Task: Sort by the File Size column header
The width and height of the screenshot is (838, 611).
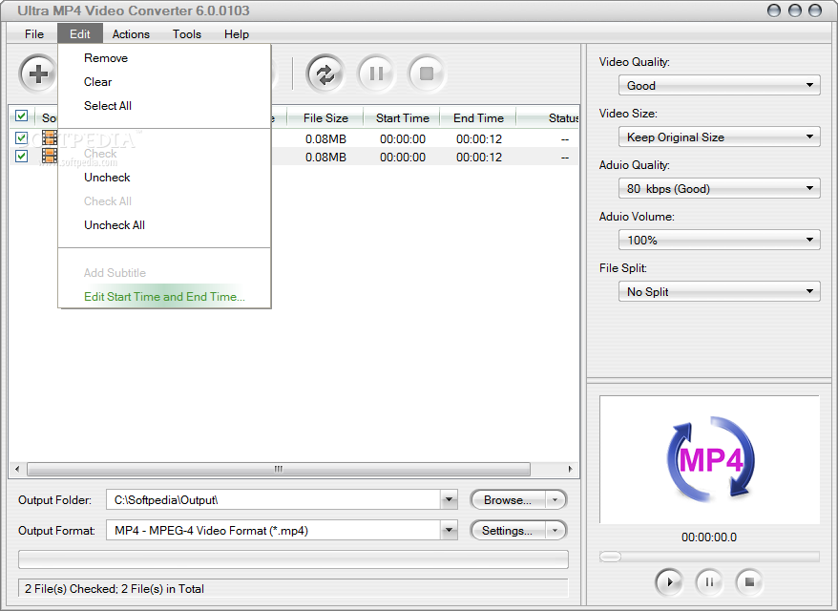Action: pos(325,118)
